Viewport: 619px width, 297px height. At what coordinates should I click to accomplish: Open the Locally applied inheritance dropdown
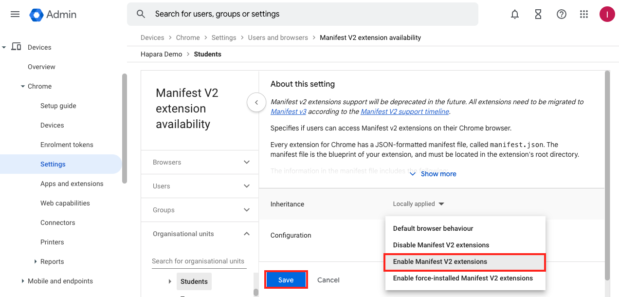(419, 204)
